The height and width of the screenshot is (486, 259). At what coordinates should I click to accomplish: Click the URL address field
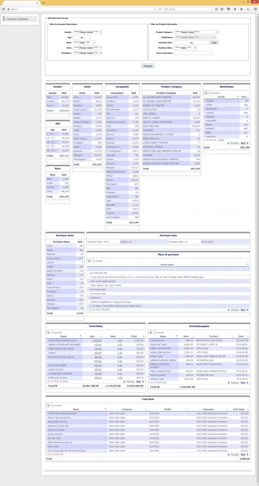tap(82, 9)
